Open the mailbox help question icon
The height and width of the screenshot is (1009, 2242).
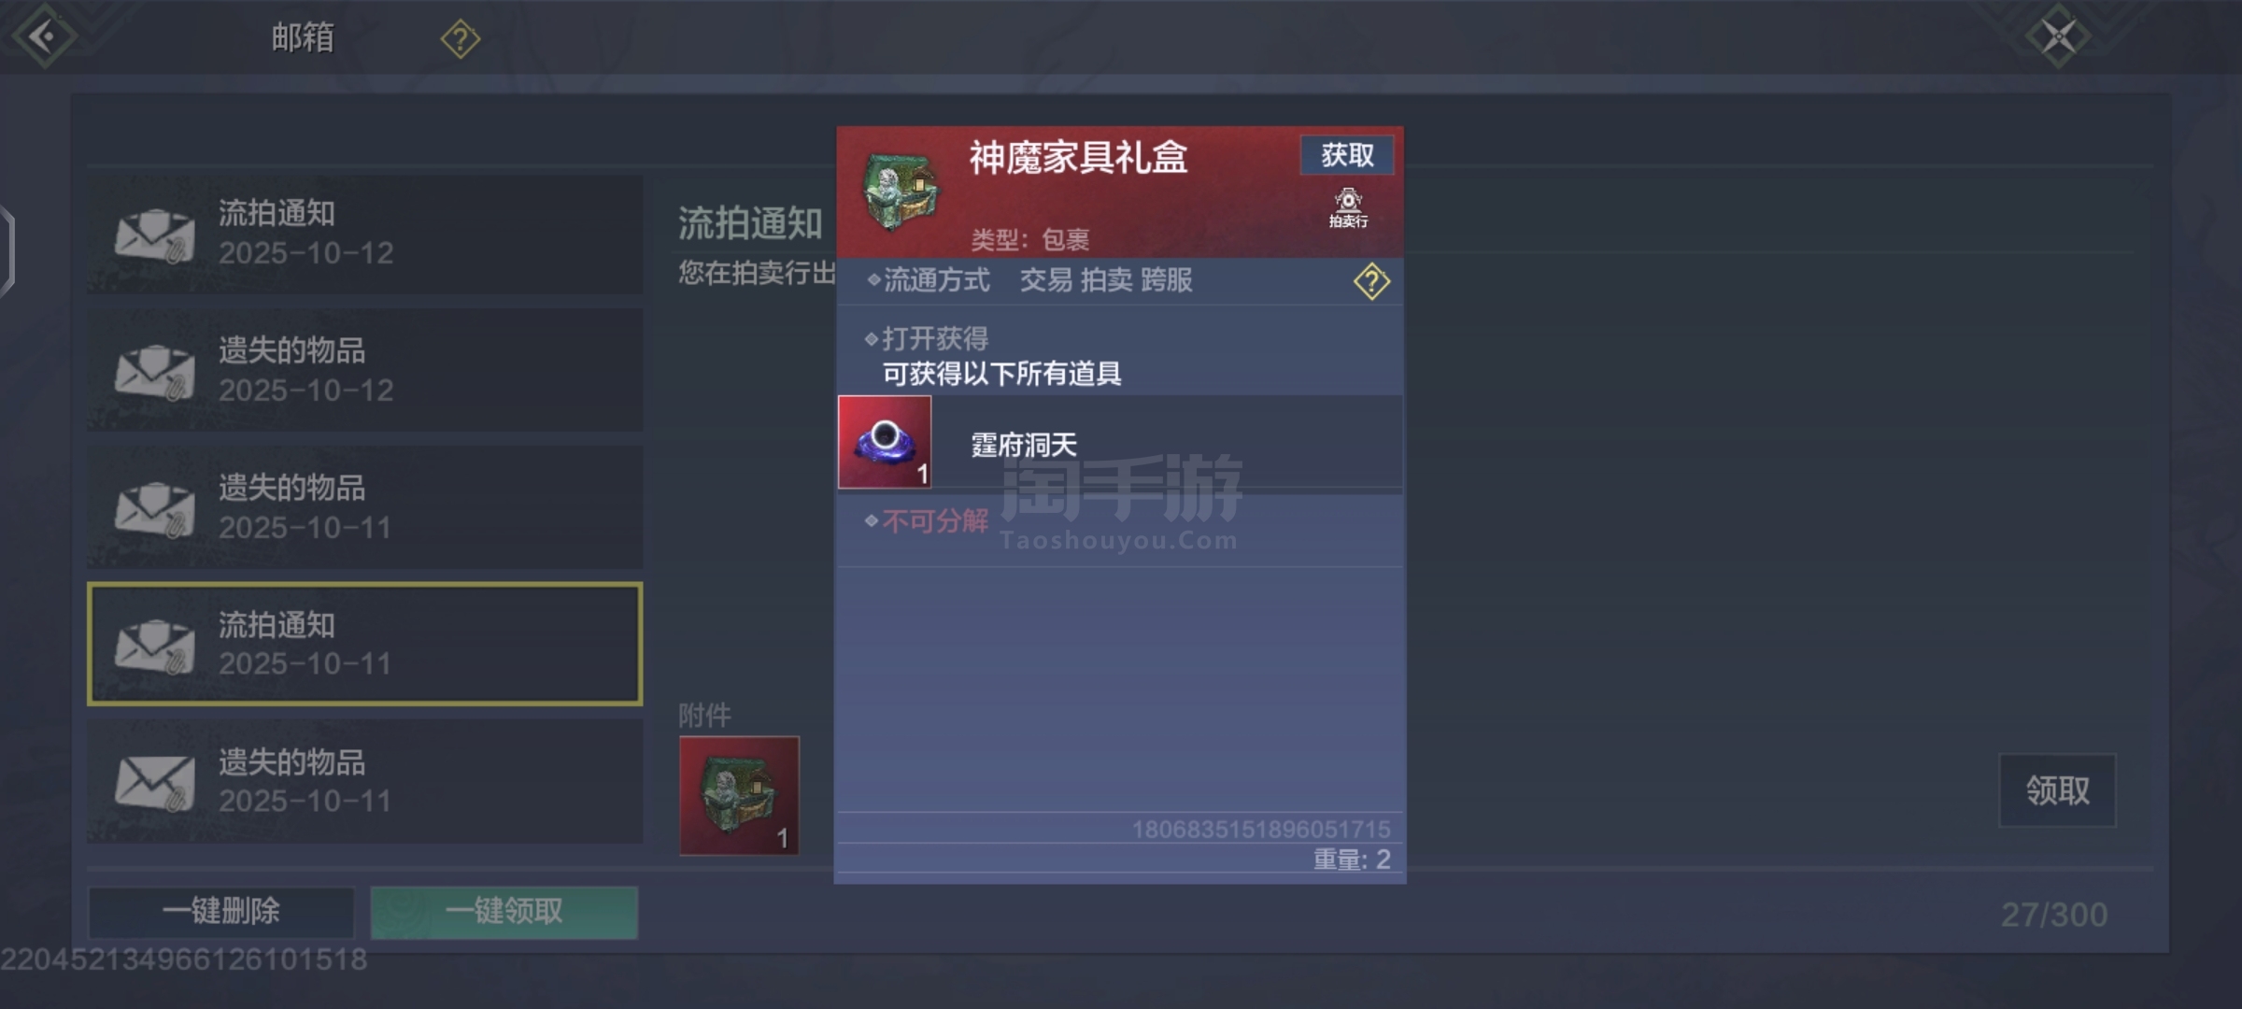point(460,39)
